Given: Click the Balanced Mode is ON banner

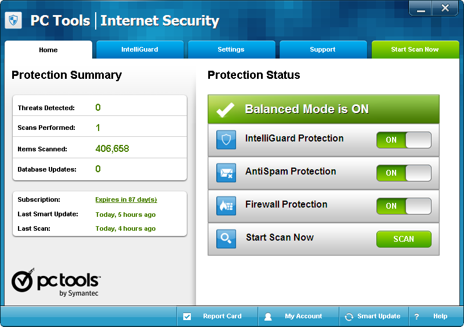Looking at the screenshot, I should [324, 109].
